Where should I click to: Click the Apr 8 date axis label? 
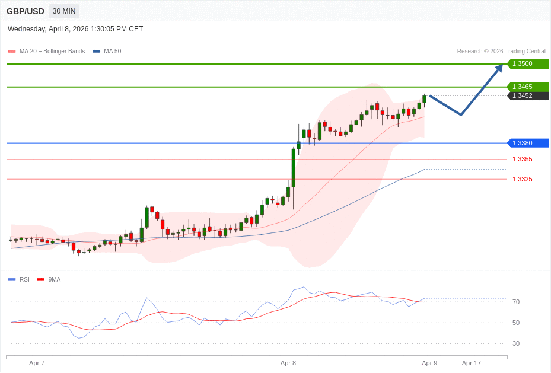(x=288, y=363)
